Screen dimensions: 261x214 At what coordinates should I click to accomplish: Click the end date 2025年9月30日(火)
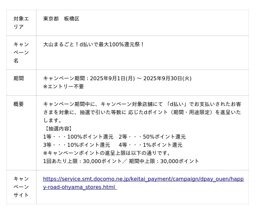[167, 78]
